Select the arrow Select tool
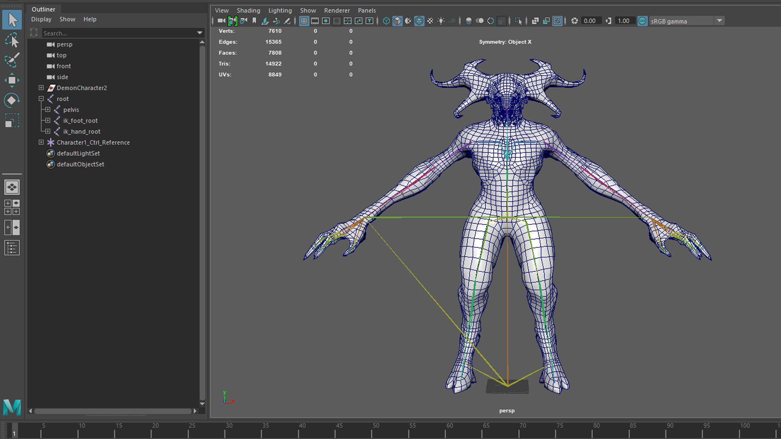This screenshot has width=781, height=439. (x=12, y=20)
